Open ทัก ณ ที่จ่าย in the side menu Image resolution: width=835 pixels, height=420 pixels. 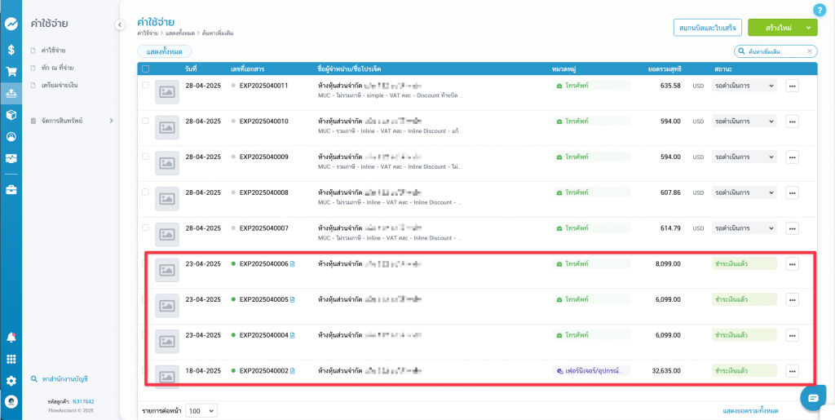(x=57, y=68)
